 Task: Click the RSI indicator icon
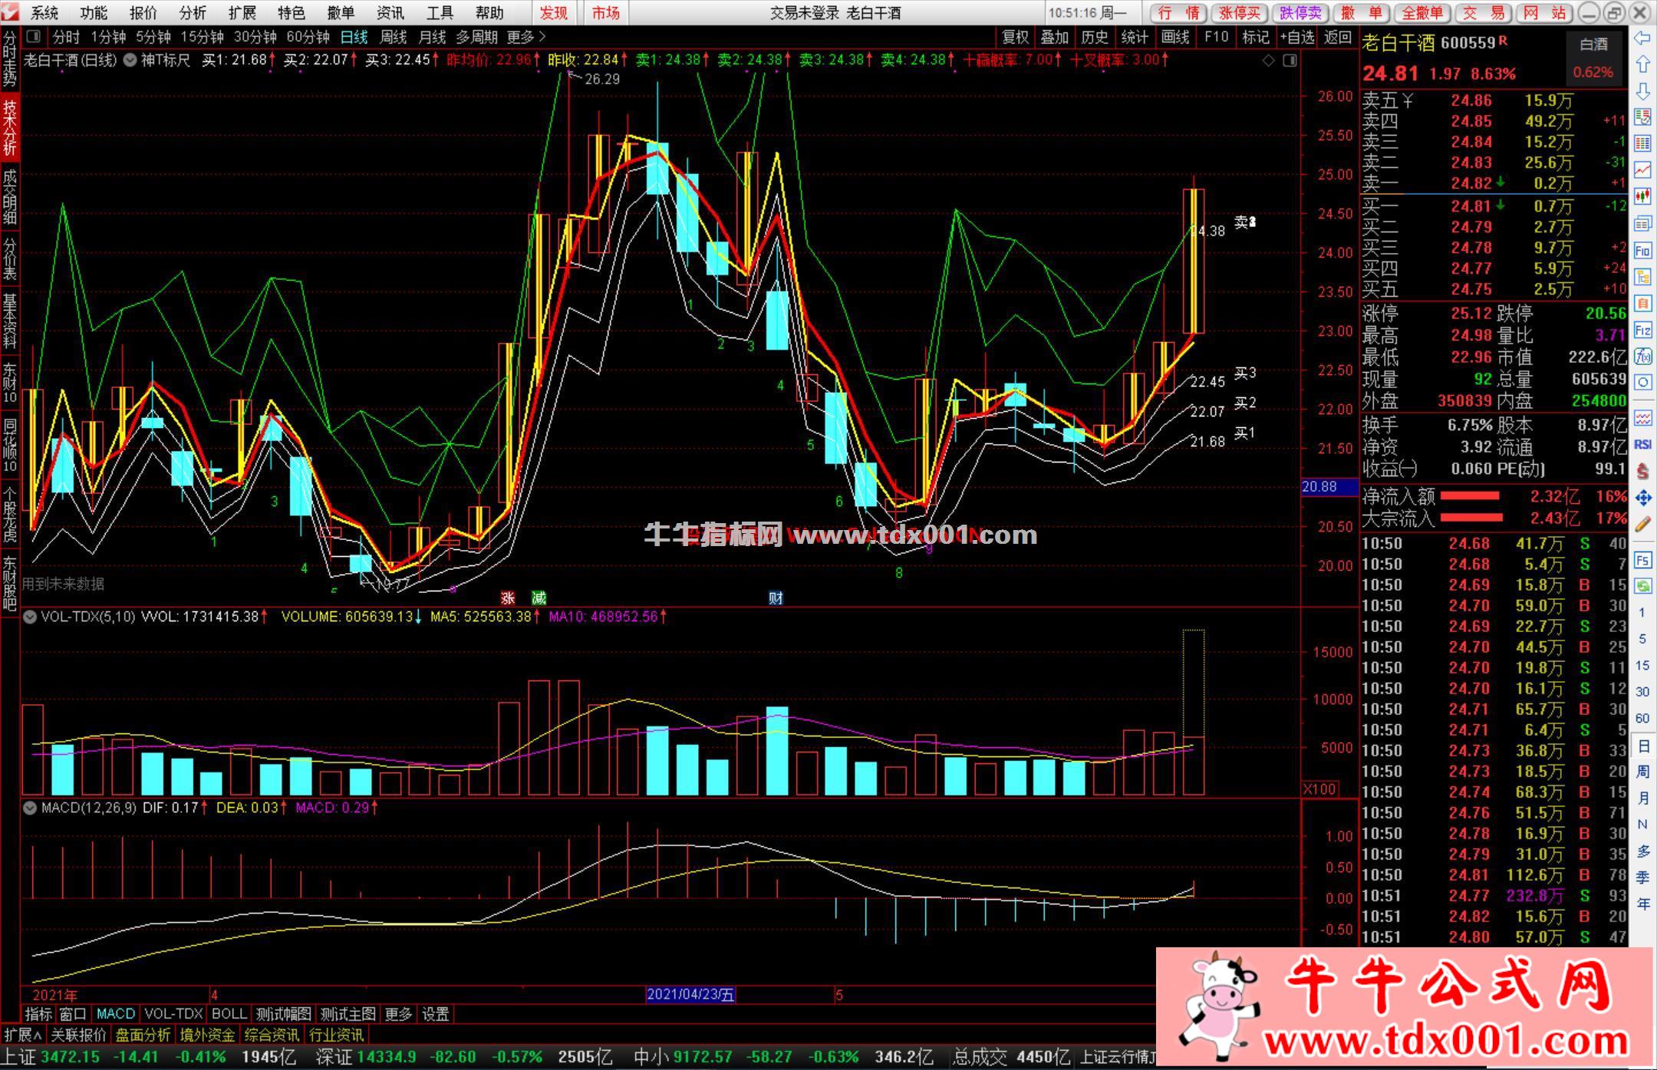click(1642, 444)
